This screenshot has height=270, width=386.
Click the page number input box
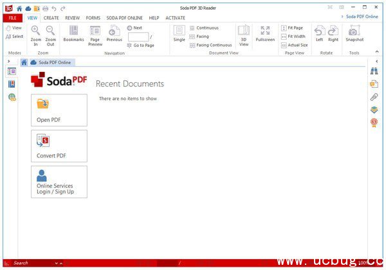click(x=138, y=37)
